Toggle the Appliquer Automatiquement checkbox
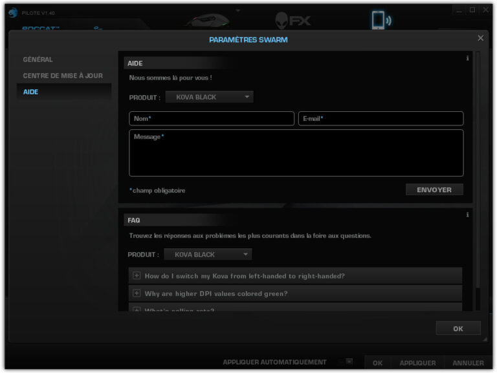Image resolution: width=497 pixels, height=373 pixels. point(349,362)
